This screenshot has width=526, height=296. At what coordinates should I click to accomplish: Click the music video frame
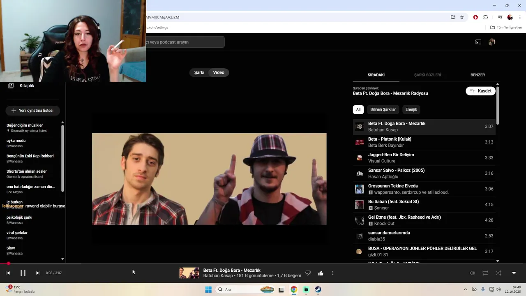tap(209, 179)
